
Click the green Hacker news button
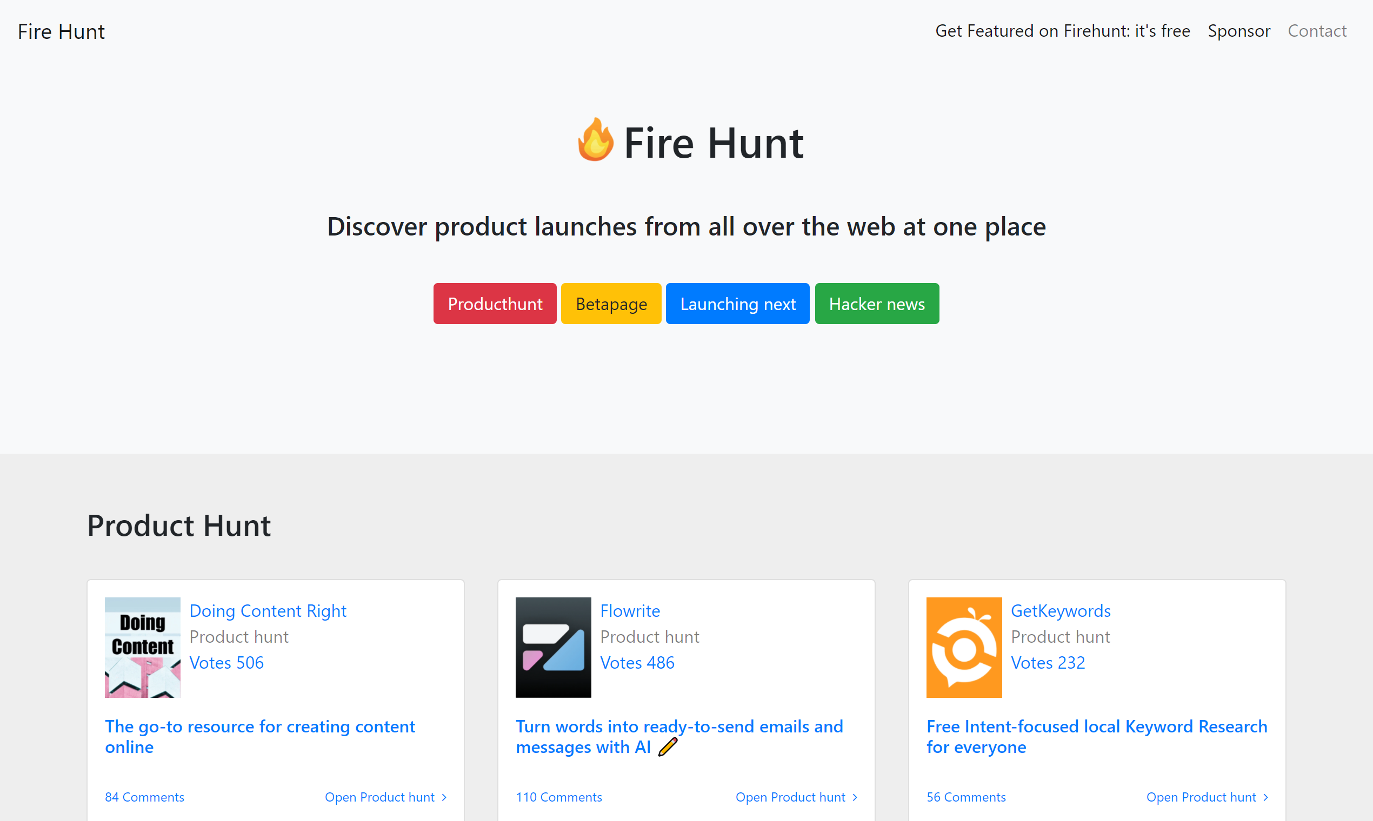click(877, 304)
